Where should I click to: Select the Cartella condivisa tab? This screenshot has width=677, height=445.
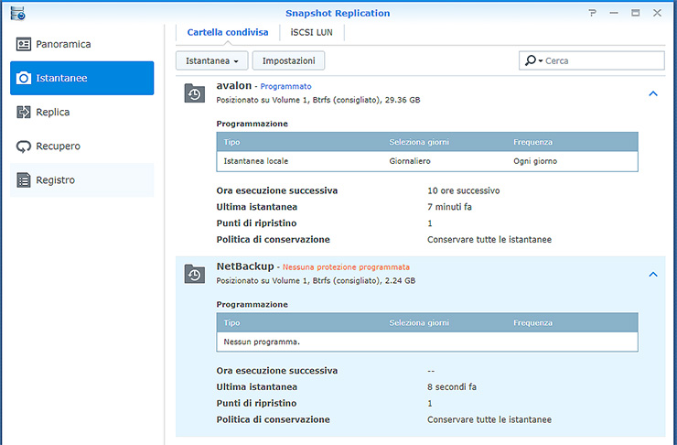(228, 32)
